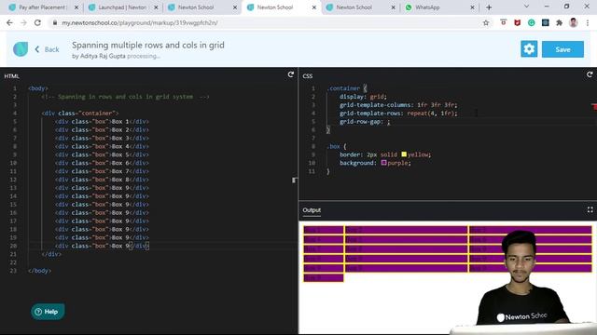
Task: Click the blue square extension icon
Action: pos(545,22)
